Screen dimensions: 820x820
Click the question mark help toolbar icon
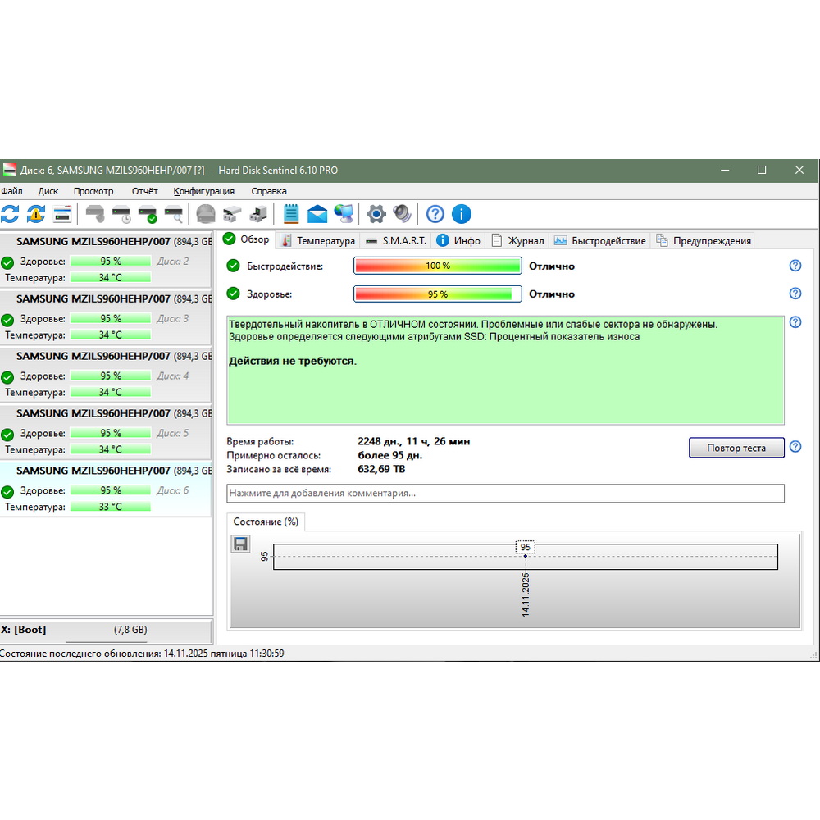435,214
